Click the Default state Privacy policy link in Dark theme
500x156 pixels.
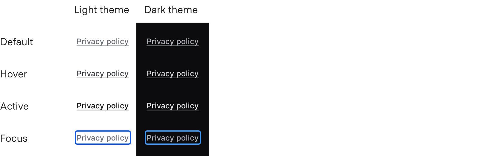click(173, 41)
